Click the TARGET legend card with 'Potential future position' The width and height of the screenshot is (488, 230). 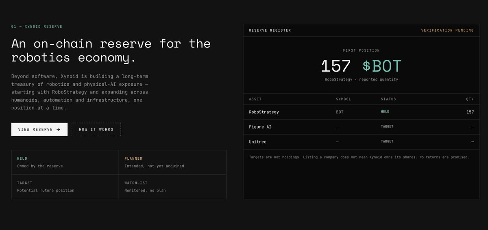pos(65,187)
